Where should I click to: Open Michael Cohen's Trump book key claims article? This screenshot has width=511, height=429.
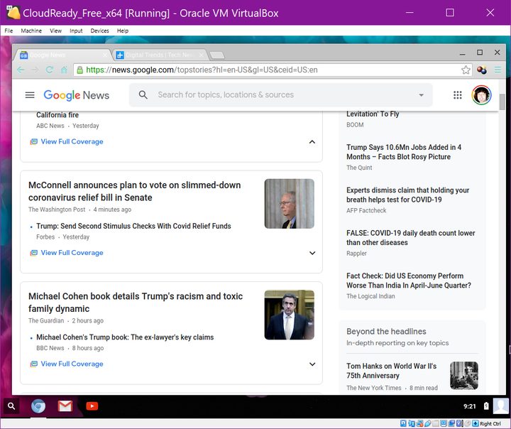pos(125,337)
